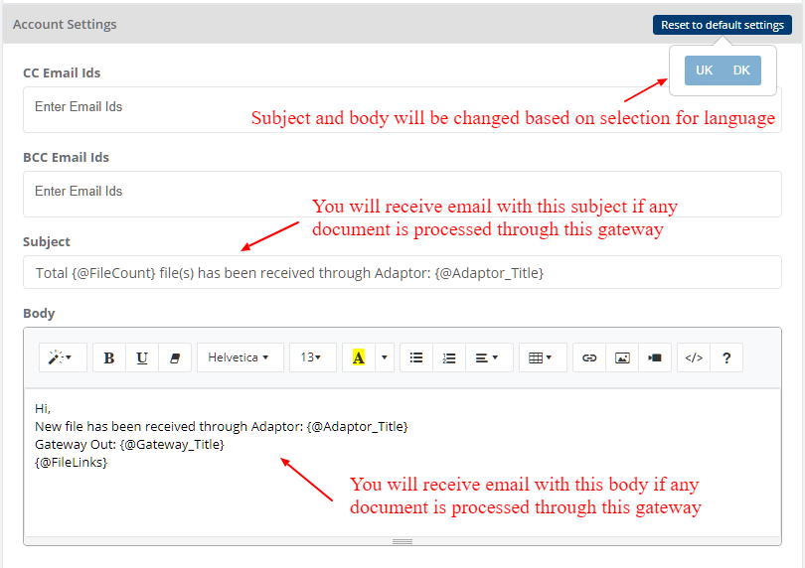The image size is (805, 568).
Task: Grab the editor resize handle bar
Action: click(402, 541)
